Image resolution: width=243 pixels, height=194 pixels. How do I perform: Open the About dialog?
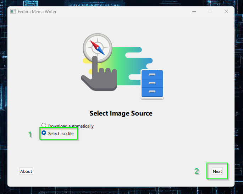tap(26, 171)
